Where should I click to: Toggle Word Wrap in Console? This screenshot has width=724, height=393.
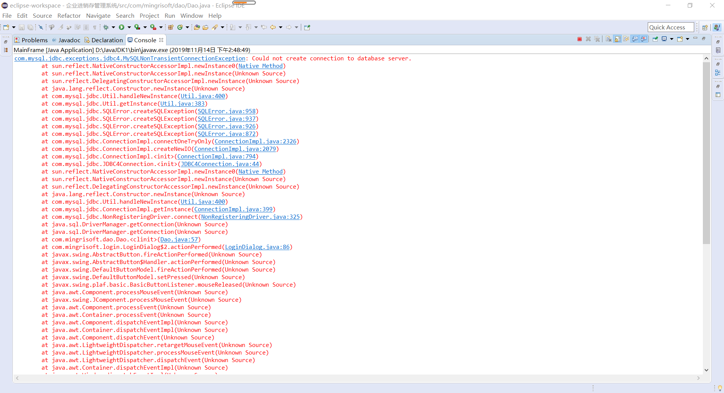pos(626,39)
